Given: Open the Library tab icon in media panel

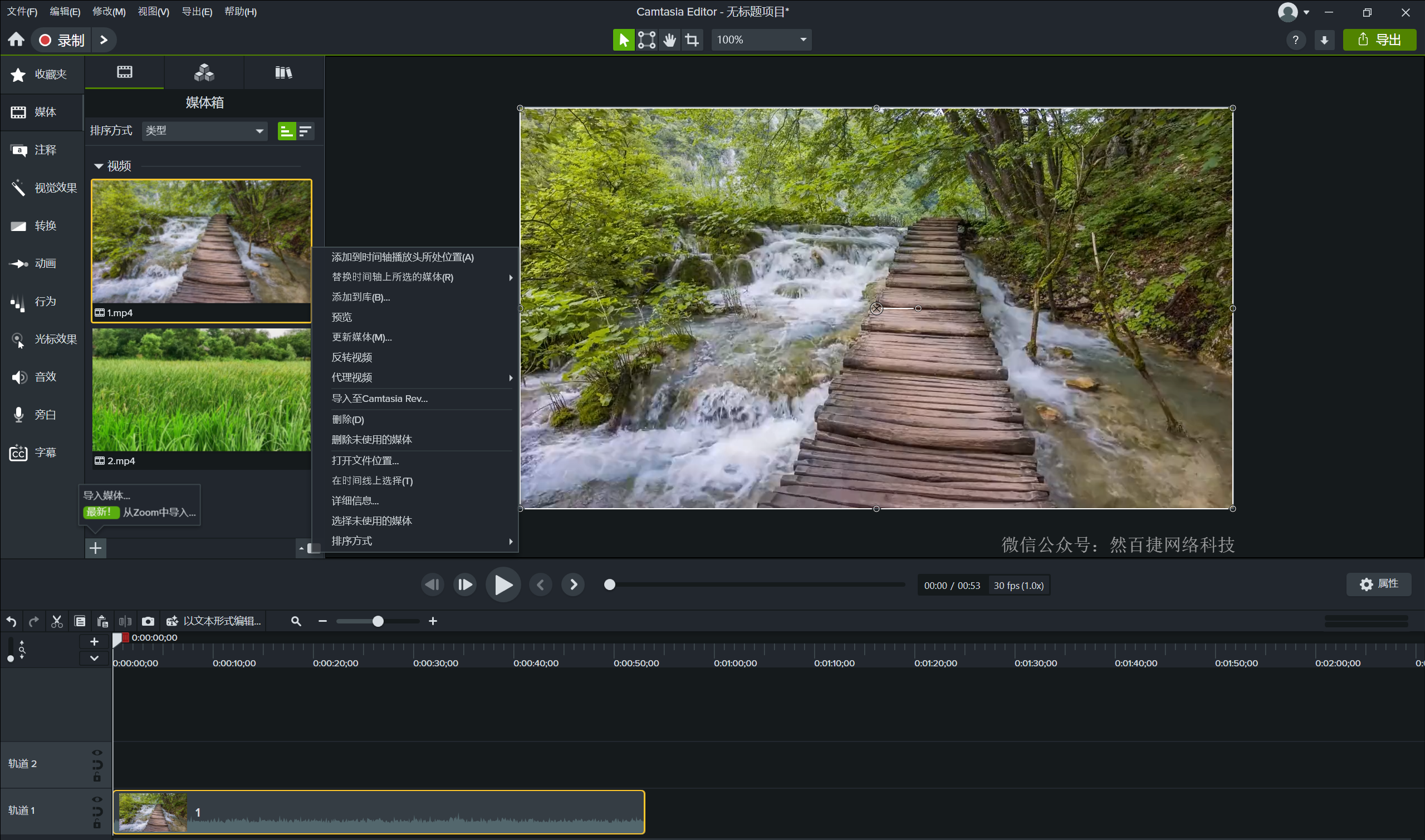Looking at the screenshot, I should point(283,72).
